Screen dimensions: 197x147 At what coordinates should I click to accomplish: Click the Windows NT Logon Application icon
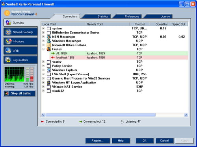49,83
